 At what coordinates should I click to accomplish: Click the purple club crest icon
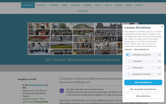62,91
